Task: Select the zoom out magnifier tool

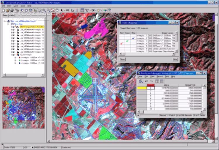Action: [48, 10]
